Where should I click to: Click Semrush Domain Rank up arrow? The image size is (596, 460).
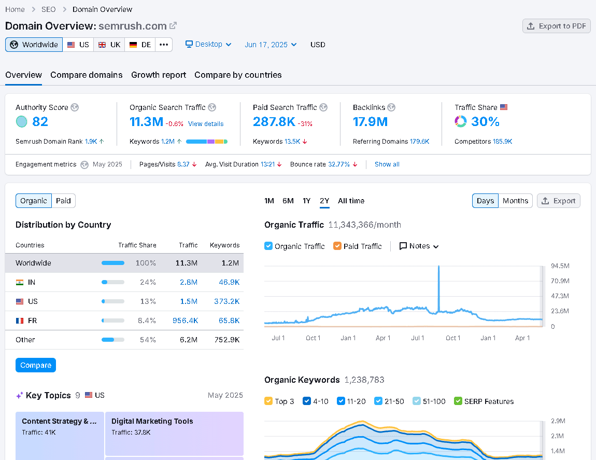[x=102, y=141]
